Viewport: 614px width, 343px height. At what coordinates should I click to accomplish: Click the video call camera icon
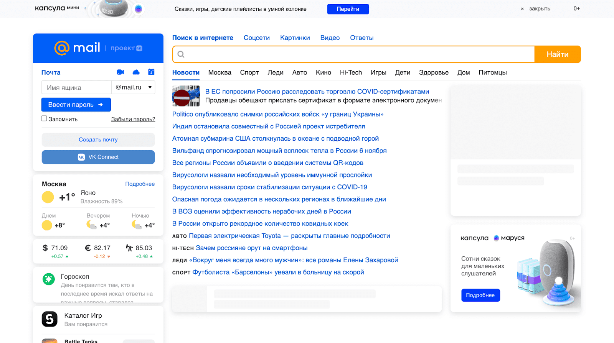pyautogui.click(x=120, y=72)
